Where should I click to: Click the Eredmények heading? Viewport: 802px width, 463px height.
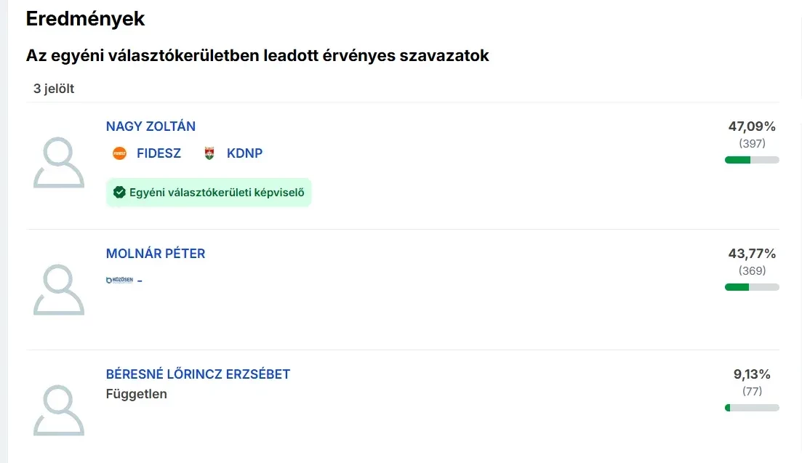pos(86,19)
